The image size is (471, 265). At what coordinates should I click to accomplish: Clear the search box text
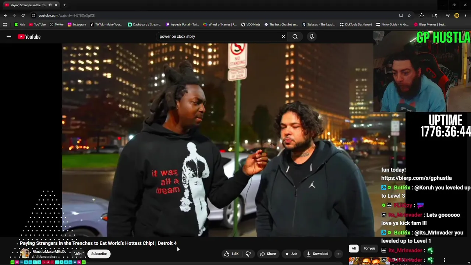coord(283,36)
